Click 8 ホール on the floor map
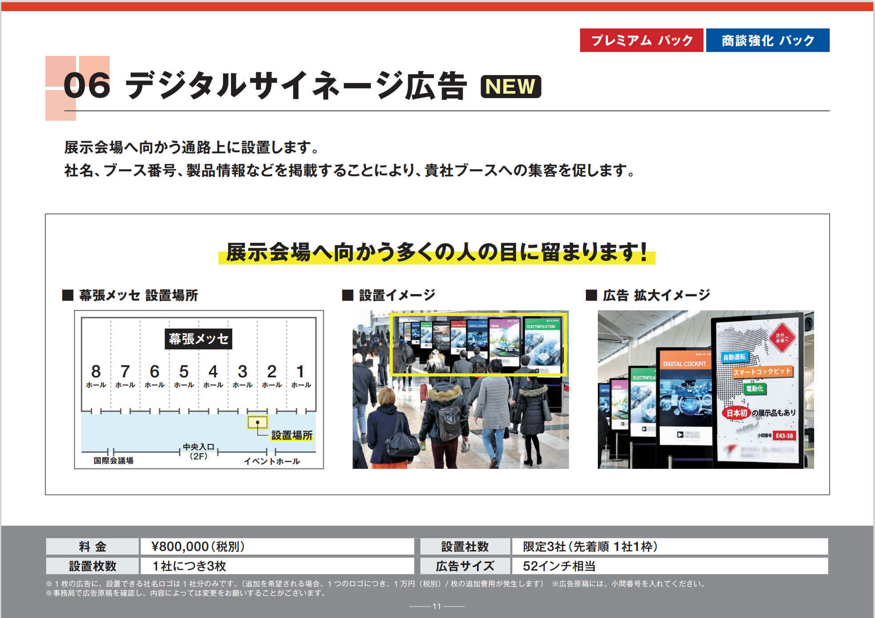 coord(96,376)
